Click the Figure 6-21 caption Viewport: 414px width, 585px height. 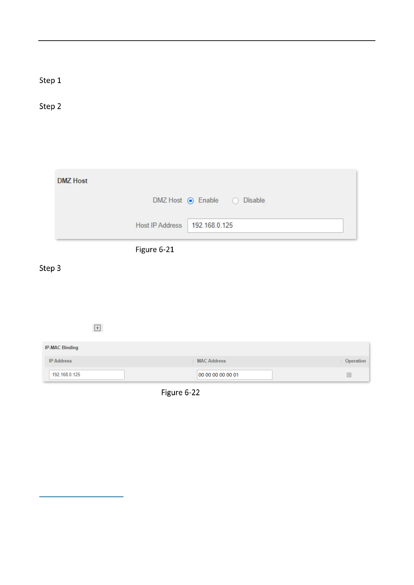tap(155, 249)
